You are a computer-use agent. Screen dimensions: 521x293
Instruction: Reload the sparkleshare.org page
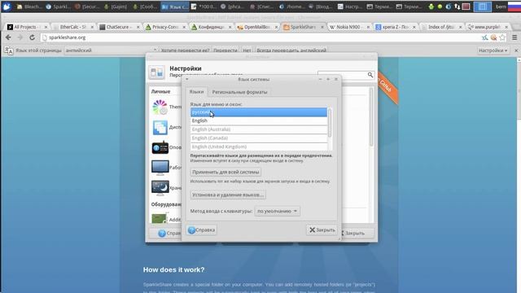point(33,37)
